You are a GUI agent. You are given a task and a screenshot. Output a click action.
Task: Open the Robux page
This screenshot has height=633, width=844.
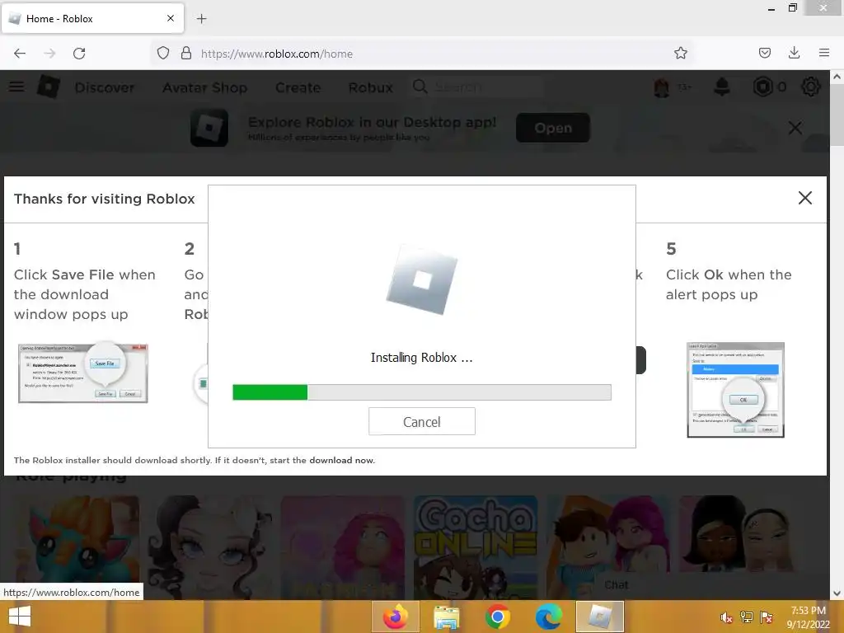click(371, 87)
